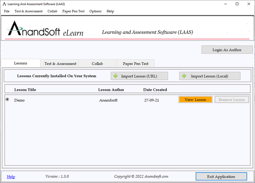
Task: Open the Test & Assessment menu
Action: [29, 11]
